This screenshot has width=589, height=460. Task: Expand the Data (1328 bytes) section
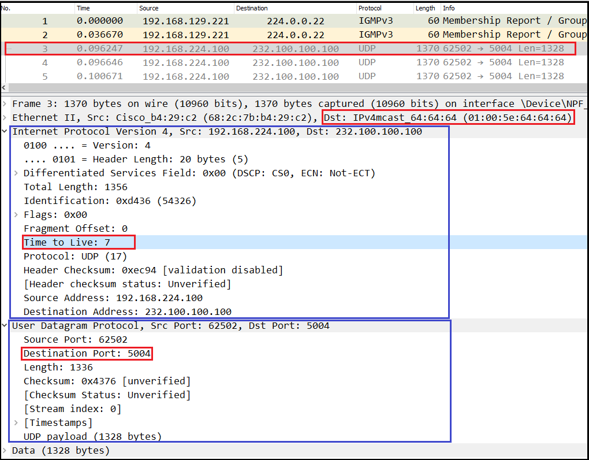[x=5, y=450]
